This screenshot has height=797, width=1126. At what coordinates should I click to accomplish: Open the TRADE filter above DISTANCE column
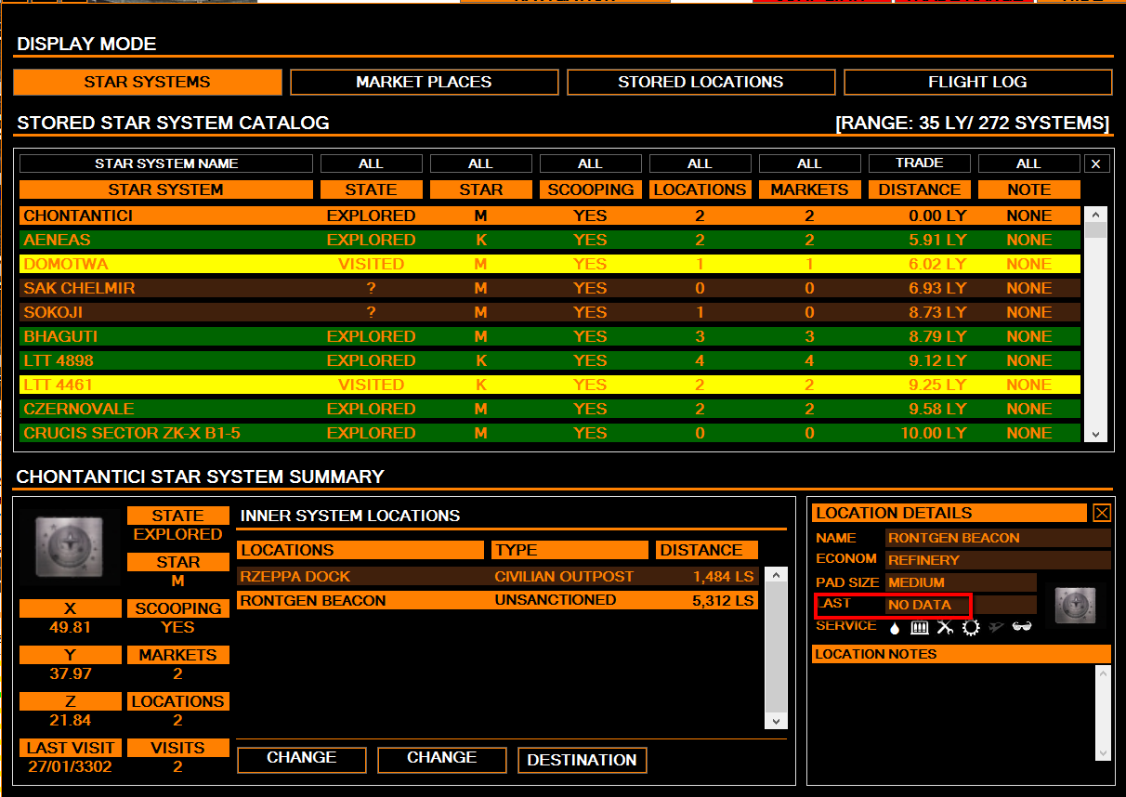point(919,163)
